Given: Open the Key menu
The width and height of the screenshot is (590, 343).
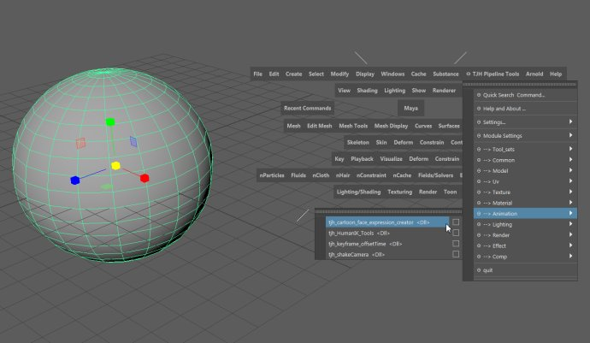Looking at the screenshot, I should click(339, 159).
